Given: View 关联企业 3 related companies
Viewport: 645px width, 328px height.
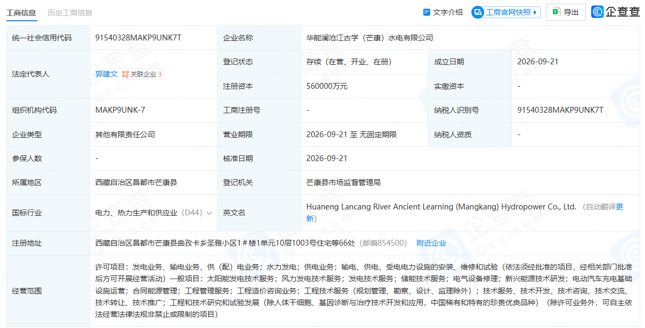Looking at the screenshot, I should click(142, 74).
